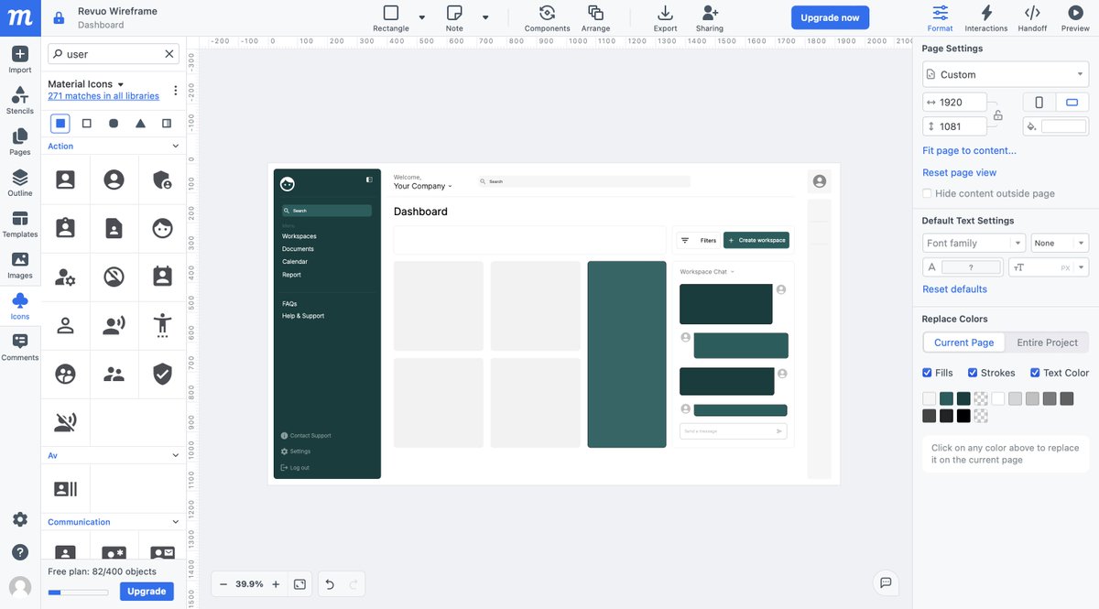Open the Components tool
This screenshot has width=1099, height=609.
coord(547,18)
